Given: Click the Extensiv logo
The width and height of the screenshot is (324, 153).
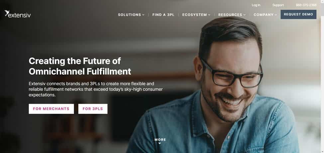Looking at the screenshot, I should 18,14.
